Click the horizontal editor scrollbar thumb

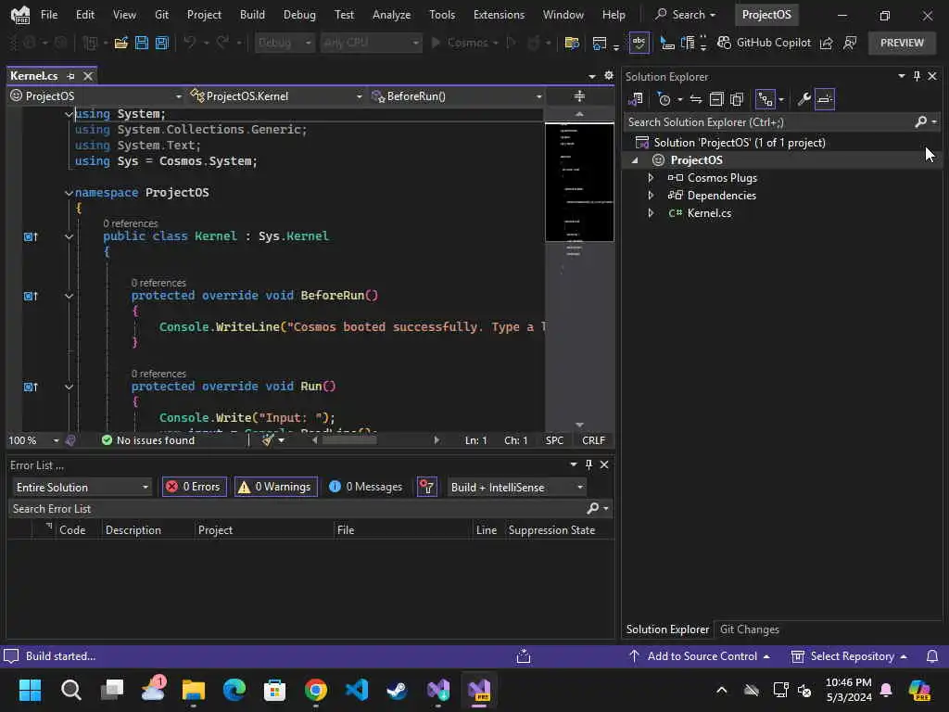pyautogui.click(x=349, y=440)
